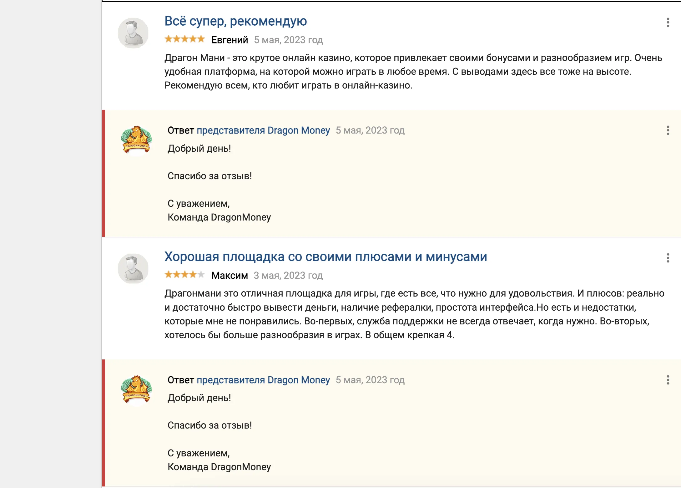Image resolution: width=681 pixels, height=488 pixels.
Task: Click DragonMoney logo in second reply
Action: [x=136, y=389]
